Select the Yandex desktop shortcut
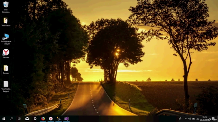The height and width of the screenshot is (122, 218). [6, 52]
